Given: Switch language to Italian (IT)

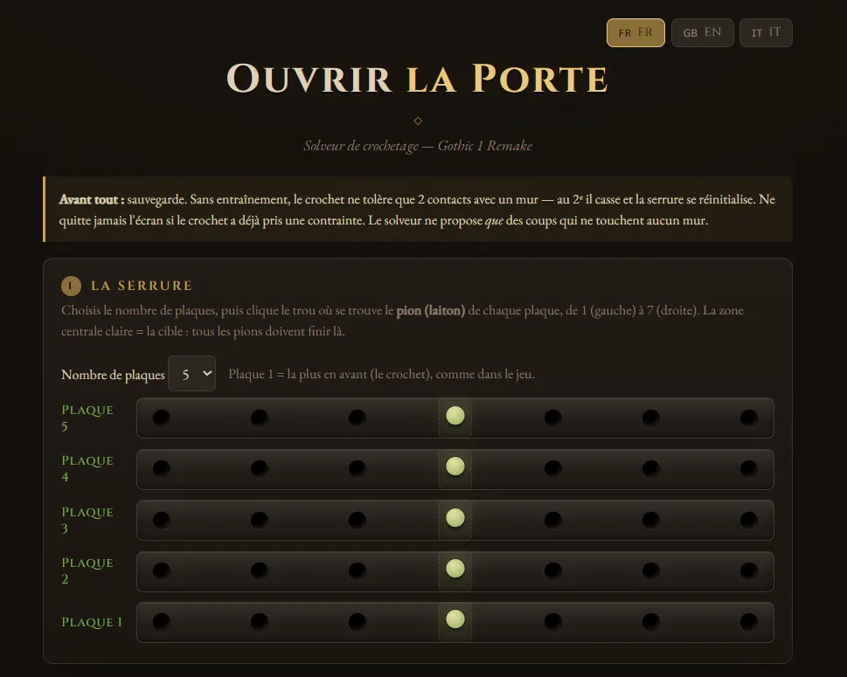Looking at the screenshot, I should 766,32.
